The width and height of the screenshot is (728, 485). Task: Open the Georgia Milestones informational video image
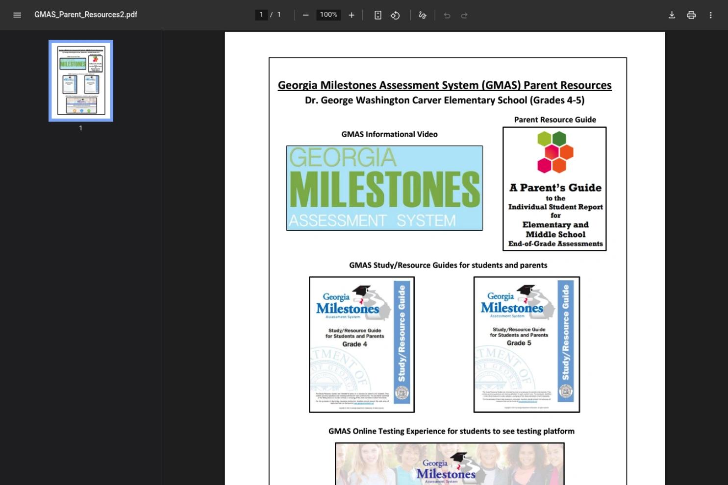point(385,188)
